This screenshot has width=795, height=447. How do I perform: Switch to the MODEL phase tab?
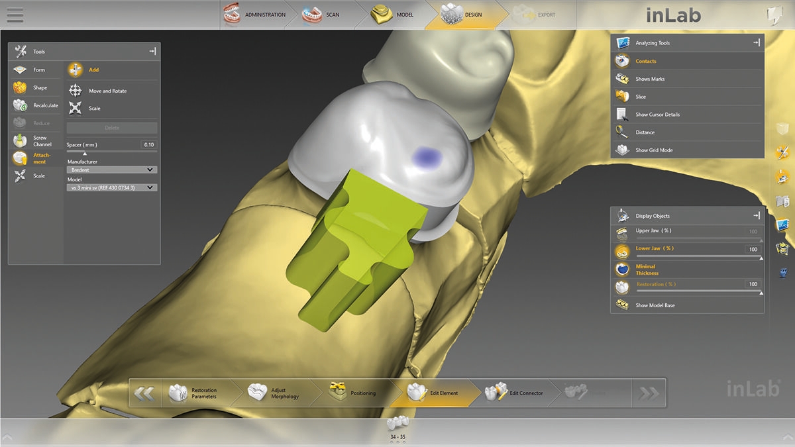point(395,15)
